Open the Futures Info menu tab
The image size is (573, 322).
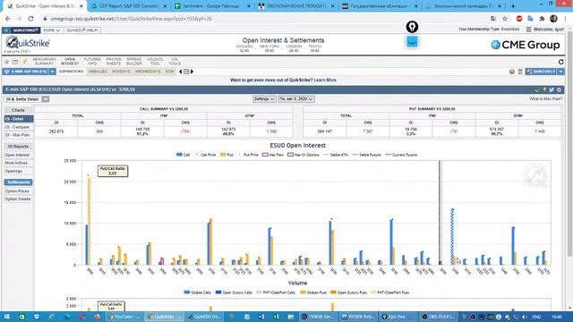click(x=92, y=62)
